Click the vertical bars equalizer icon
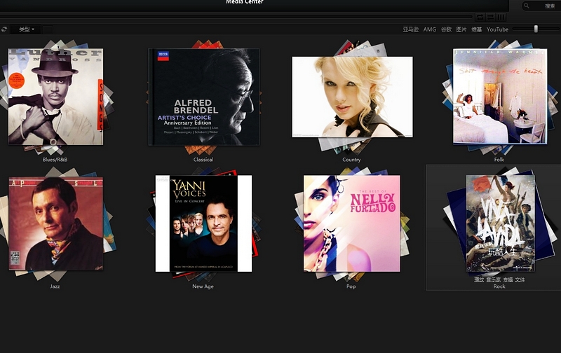 pos(501,17)
